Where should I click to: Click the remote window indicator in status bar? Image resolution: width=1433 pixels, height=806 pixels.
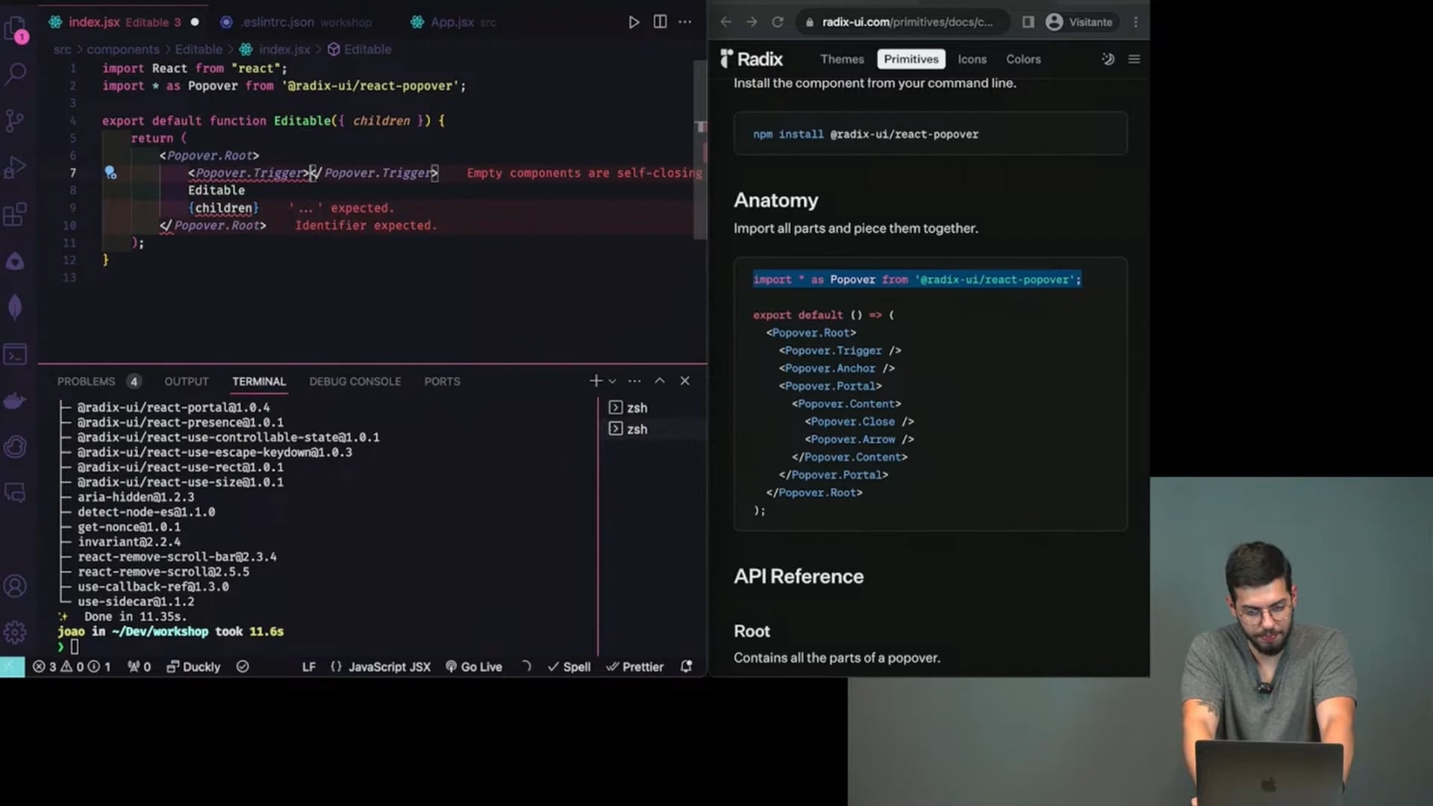[13, 667]
